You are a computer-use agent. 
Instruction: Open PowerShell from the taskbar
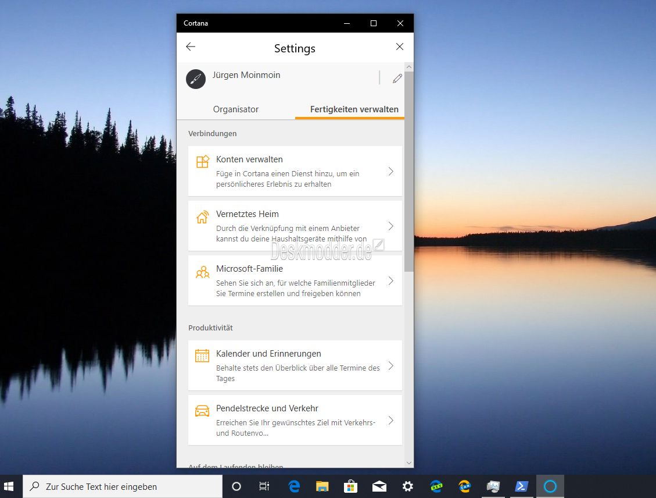(521, 486)
